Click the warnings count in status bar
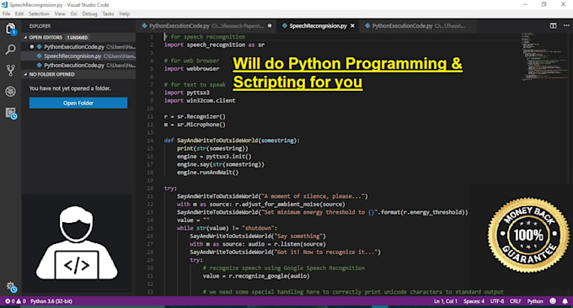Viewport: 573px width, 308px height. pos(21,301)
